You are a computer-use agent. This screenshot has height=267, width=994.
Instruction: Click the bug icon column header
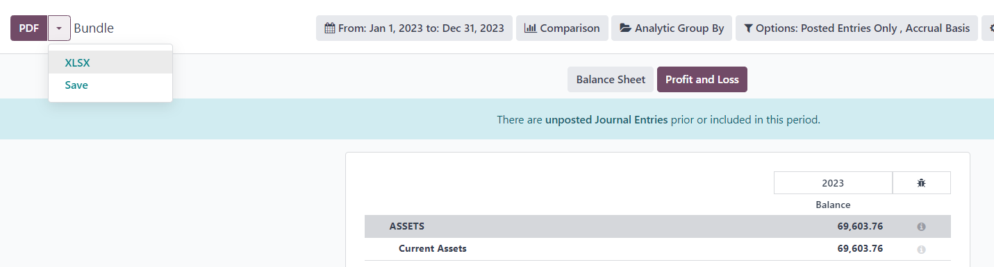click(x=922, y=183)
